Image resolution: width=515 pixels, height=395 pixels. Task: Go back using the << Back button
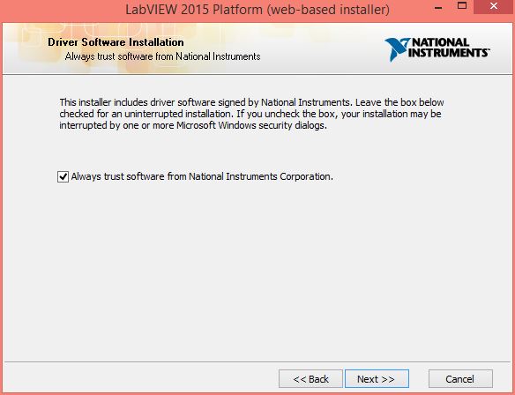tap(310, 379)
